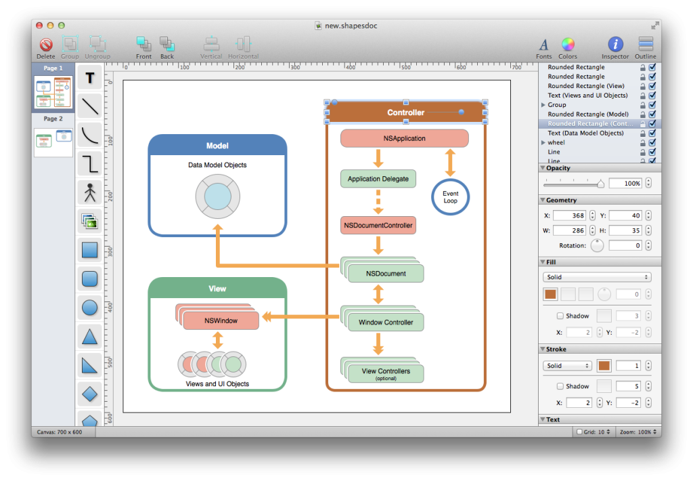This screenshot has height=481, width=693.
Task: Select the Text tool
Action: pos(89,78)
